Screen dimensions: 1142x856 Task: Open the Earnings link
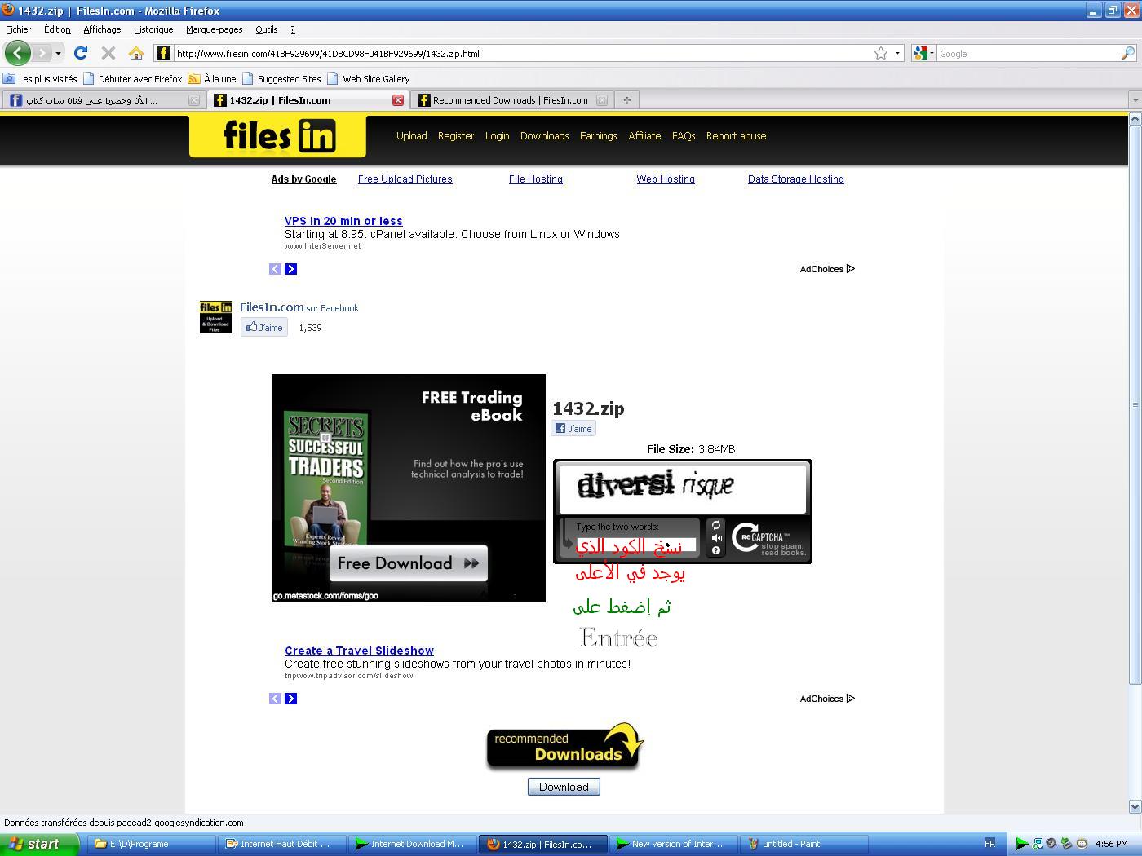coord(598,136)
